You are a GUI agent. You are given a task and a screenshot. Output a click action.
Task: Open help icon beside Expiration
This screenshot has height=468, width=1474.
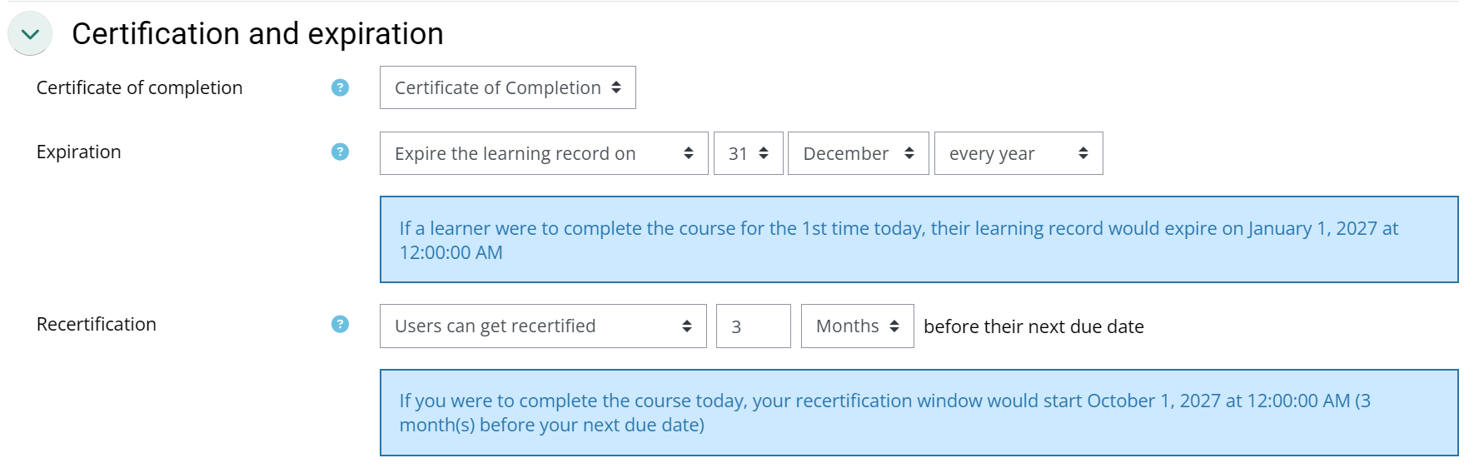tap(340, 152)
